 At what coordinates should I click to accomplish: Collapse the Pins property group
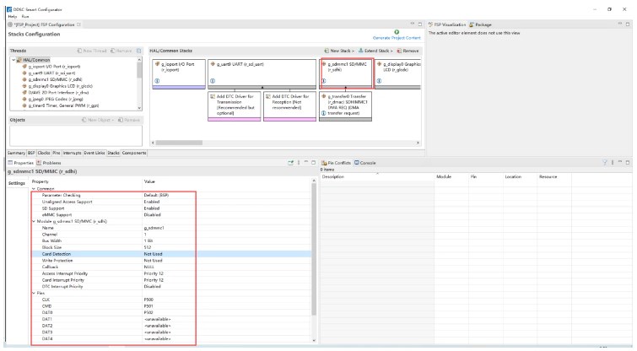[x=34, y=293]
